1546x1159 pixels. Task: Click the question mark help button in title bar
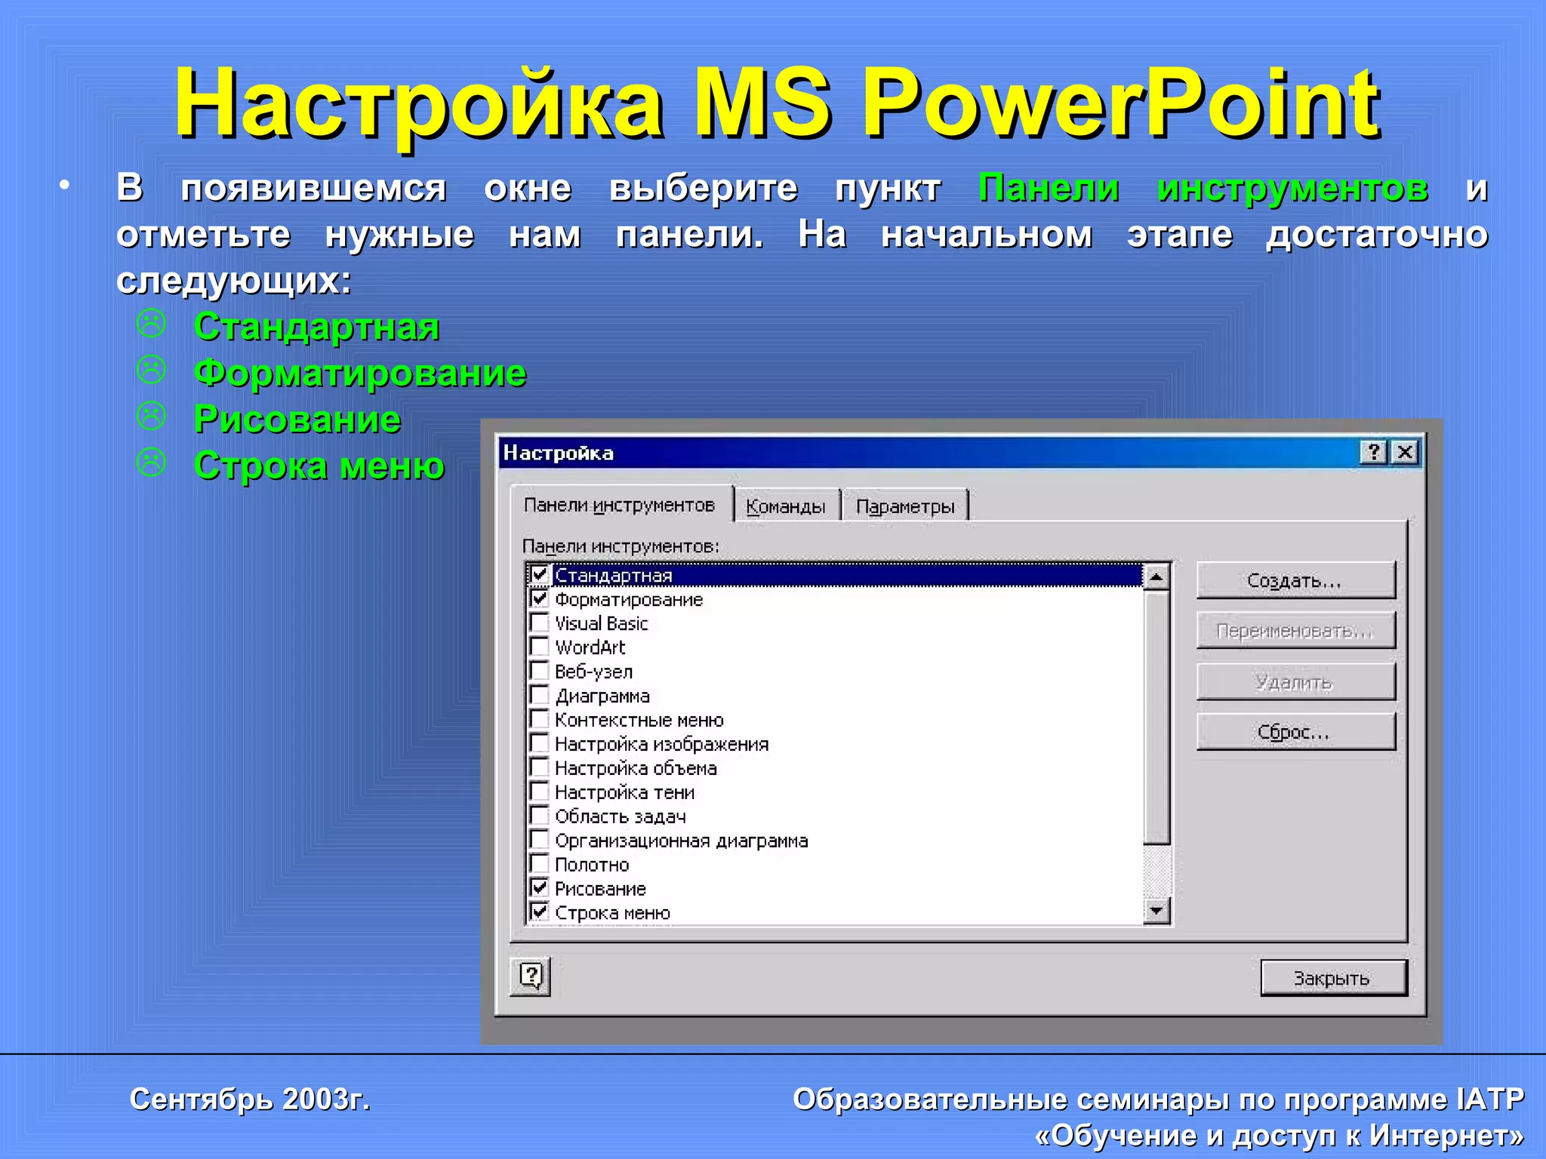tap(1374, 452)
